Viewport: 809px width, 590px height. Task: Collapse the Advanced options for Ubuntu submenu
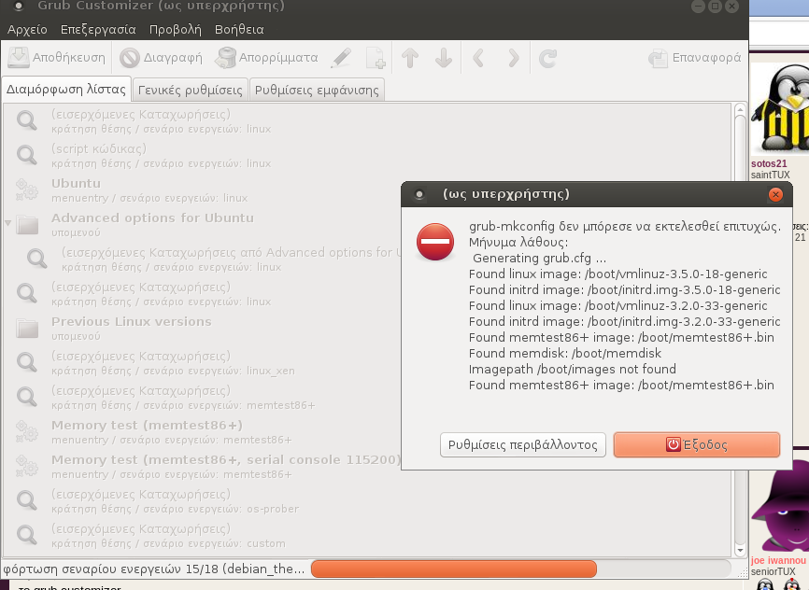[9, 224]
